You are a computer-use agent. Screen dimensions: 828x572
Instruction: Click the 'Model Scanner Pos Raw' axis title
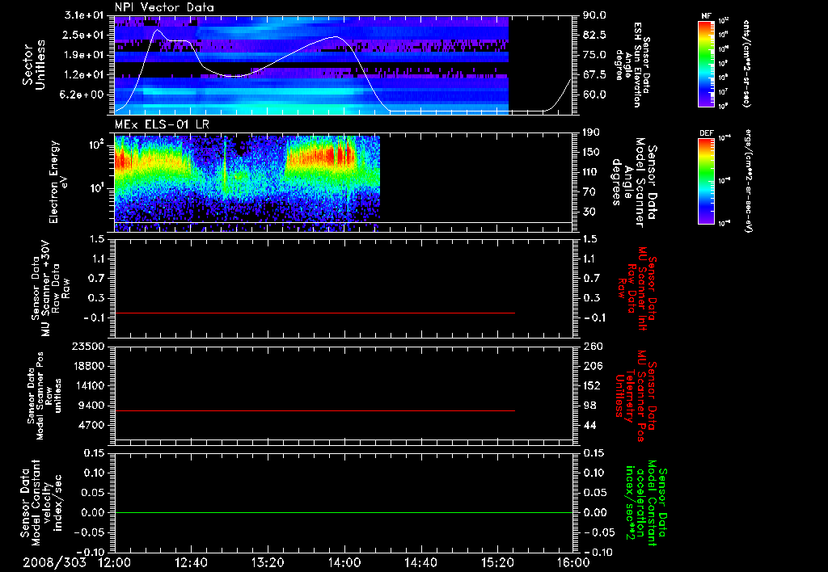(44, 396)
